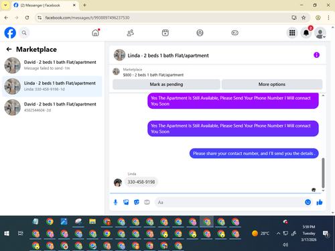Open Windows notification center
Screen dimensions: 335x251
pyautogui.click(x=326, y=234)
